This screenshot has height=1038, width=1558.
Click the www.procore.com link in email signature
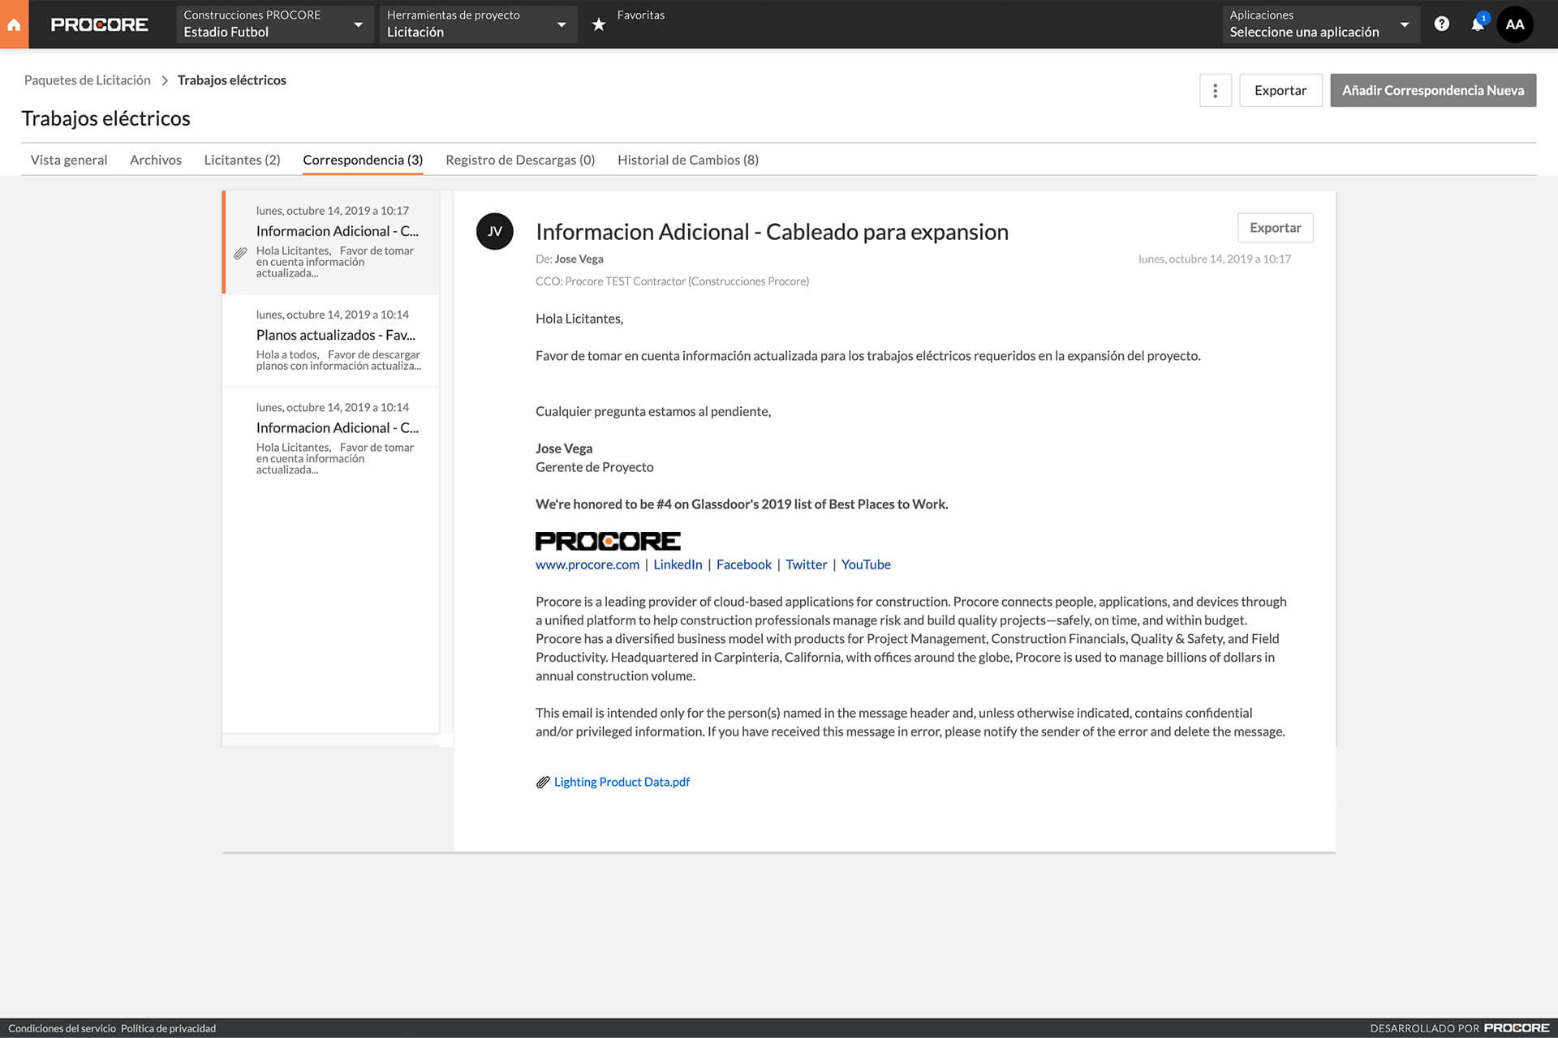(587, 564)
